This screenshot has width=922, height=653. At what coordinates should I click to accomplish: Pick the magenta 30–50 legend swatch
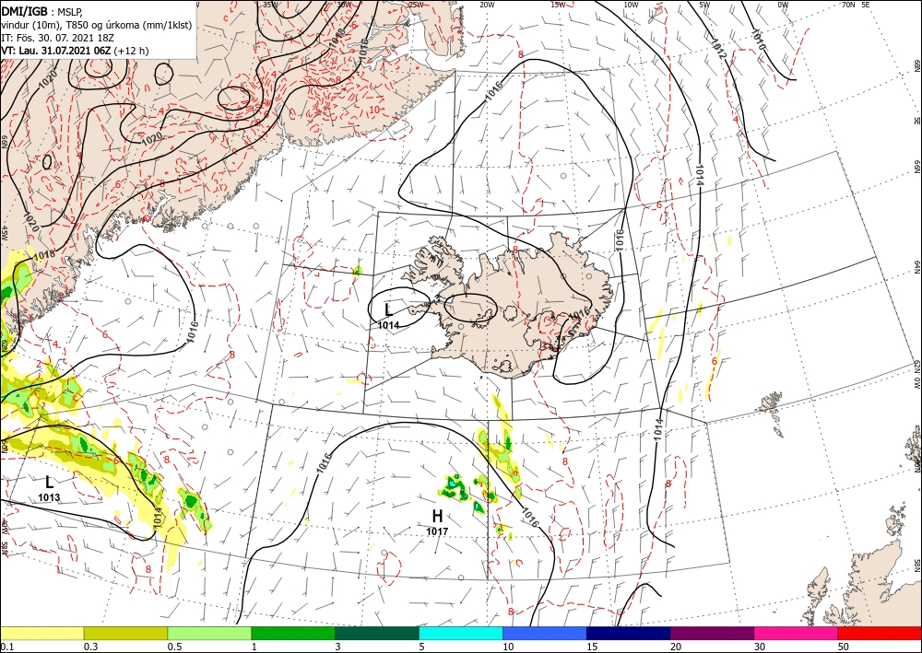point(797,633)
